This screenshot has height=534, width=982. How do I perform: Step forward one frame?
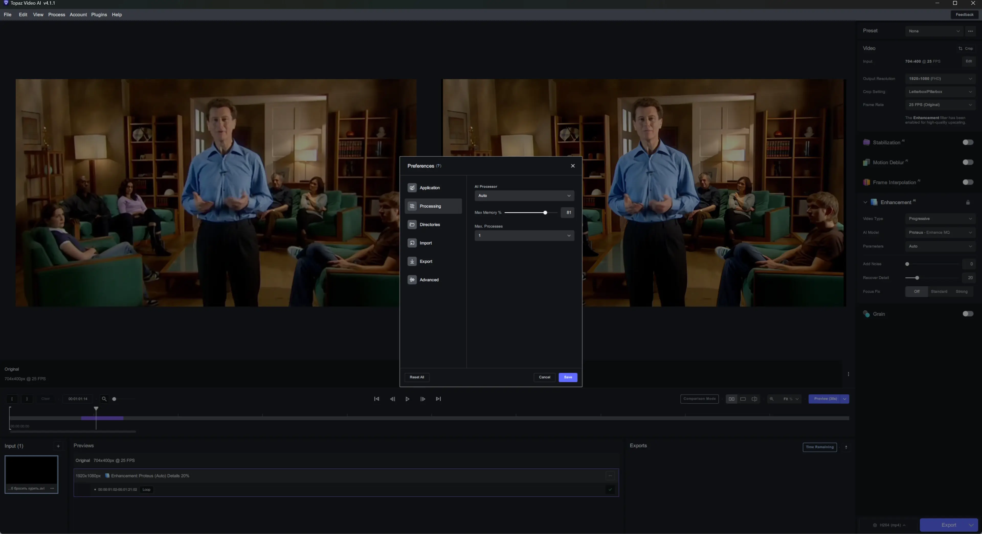[423, 399]
